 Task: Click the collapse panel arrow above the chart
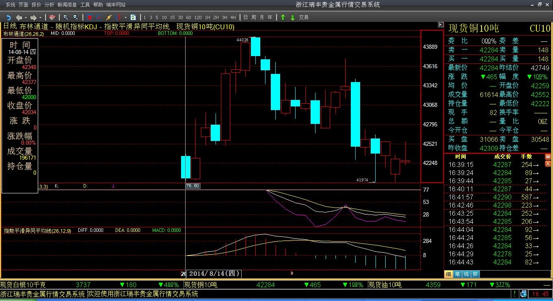(441, 25)
